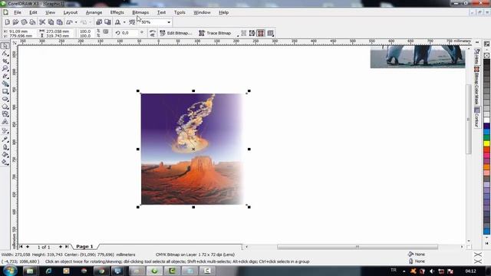Open the Text menu

pos(162,12)
